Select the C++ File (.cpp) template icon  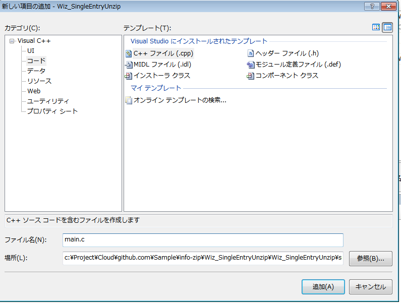[129, 53]
